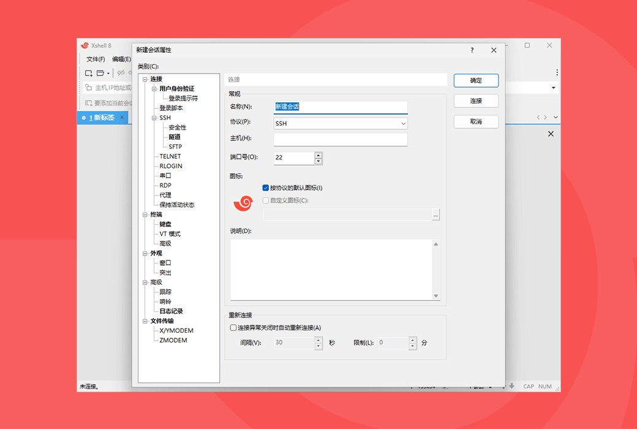Collapse the 文件传输 tree node
Screen dimensions: 637x429
[x=145, y=321]
